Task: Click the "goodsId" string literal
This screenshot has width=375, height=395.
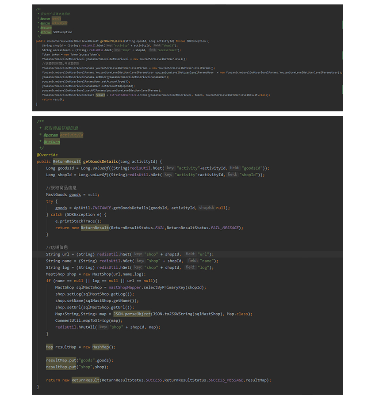Action: click(252, 168)
